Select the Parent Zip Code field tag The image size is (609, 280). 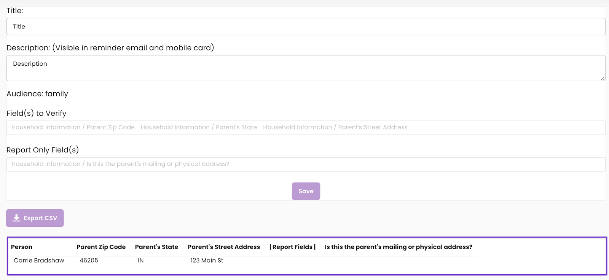click(x=73, y=127)
